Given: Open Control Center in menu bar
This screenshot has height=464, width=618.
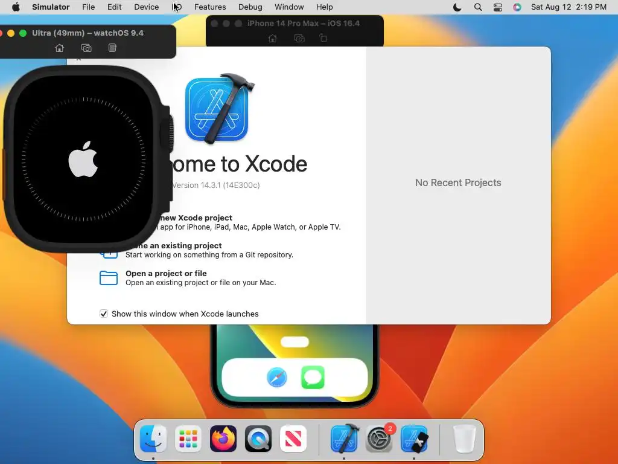Looking at the screenshot, I should (498, 7).
